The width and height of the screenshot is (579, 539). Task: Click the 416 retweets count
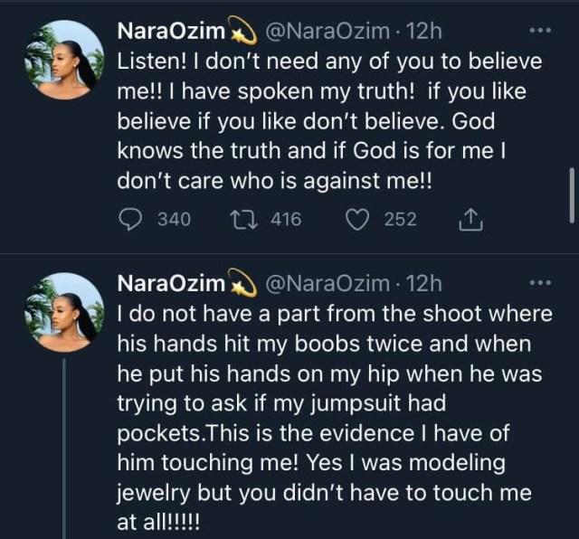tap(286, 218)
